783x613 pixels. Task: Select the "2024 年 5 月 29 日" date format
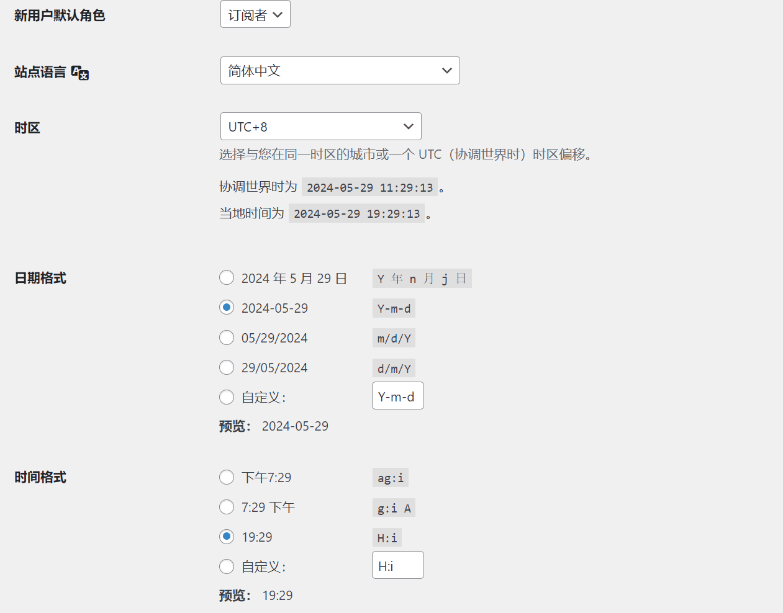(x=227, y=277)
